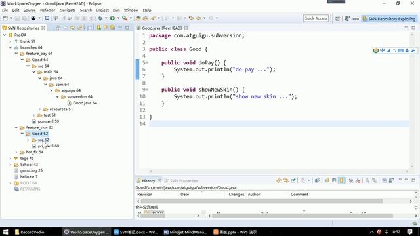This screenshot has height=236, width=420.
Task: Click the Quick Access input field
Action: [316, 18]
